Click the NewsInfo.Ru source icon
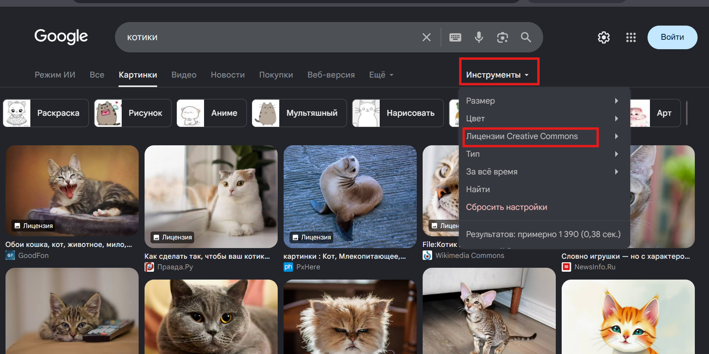Image resolution: width=709 pixels, height=354 pixels. [566, 267]
